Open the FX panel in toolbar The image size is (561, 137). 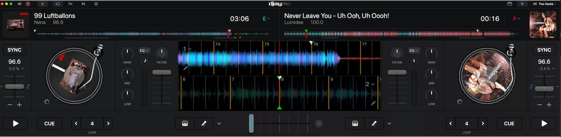(70, 4)
